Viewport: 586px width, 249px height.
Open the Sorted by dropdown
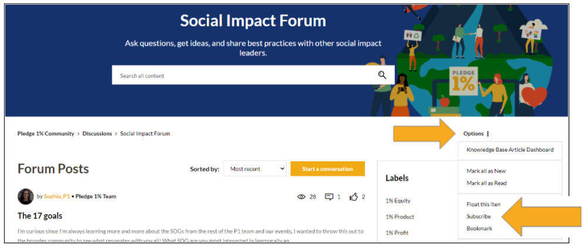coord(255,169)
